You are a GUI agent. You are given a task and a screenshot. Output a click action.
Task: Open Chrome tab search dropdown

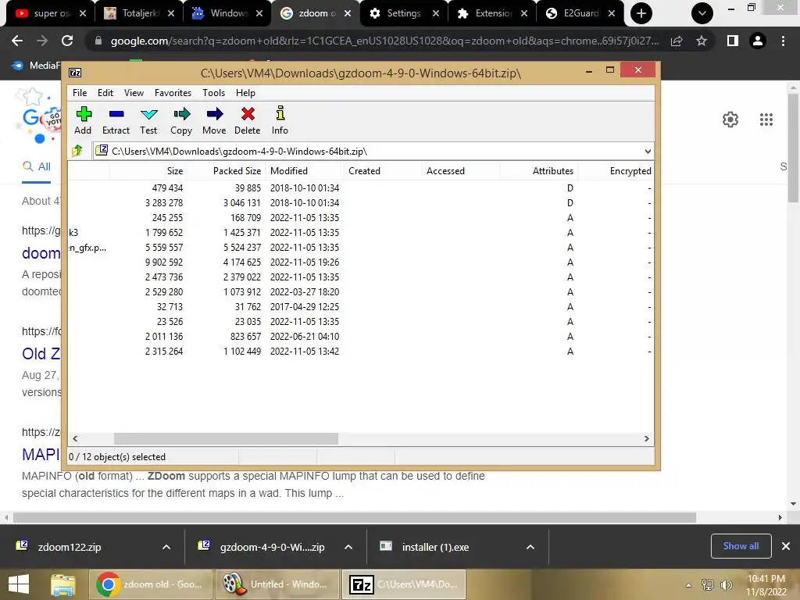(x=702, y=13)
